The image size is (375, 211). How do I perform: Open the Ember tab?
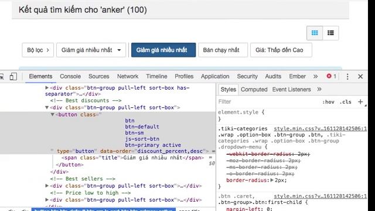(x=297, y=76)
